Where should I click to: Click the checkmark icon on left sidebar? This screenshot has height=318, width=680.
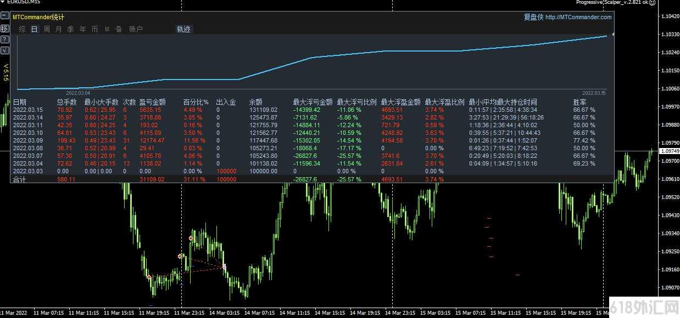4,50
